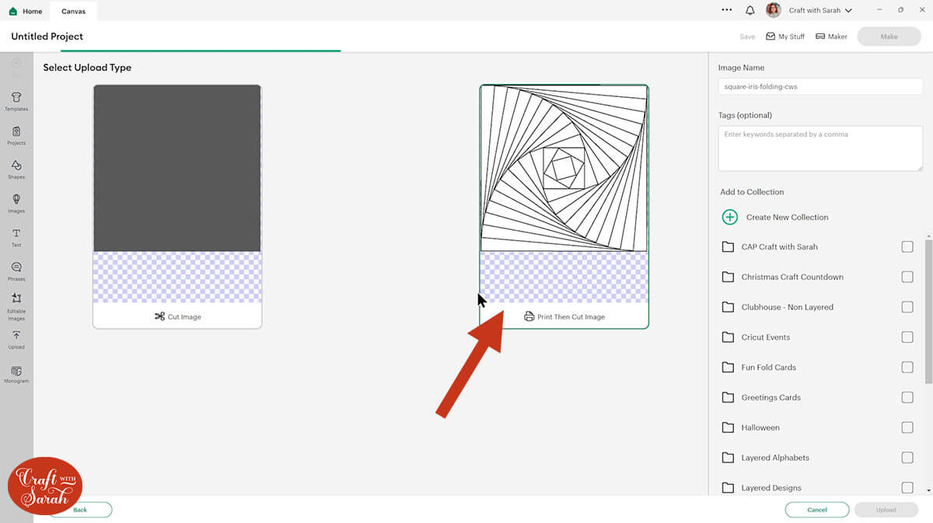Screen dimensions: 933x523
Task: Select the Print Then Cut Image thumbnail
Action: pos(564,206)
